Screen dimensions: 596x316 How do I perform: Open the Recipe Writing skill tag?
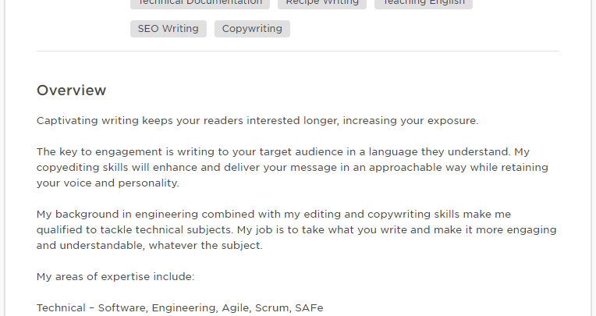click(x=322, y=2)
